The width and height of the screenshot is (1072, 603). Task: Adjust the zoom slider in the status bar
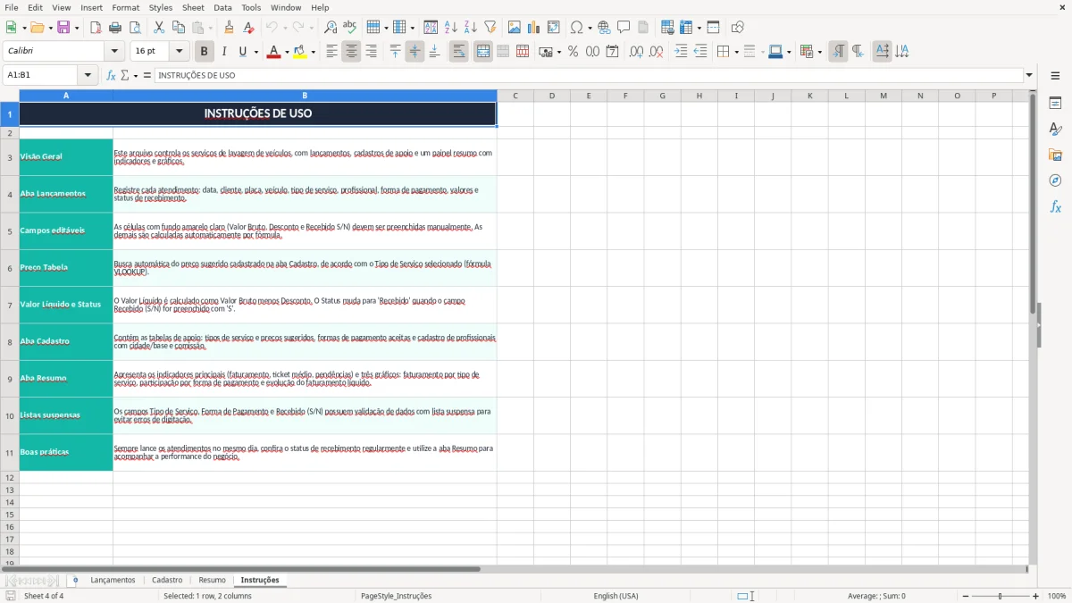1000,596
